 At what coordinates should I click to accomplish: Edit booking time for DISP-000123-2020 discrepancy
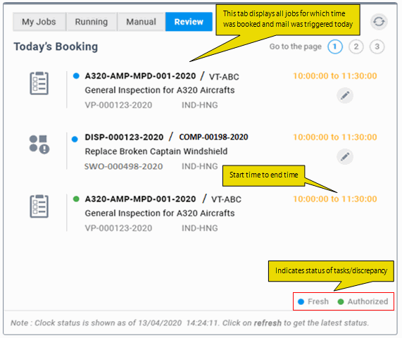pos(345,157)
